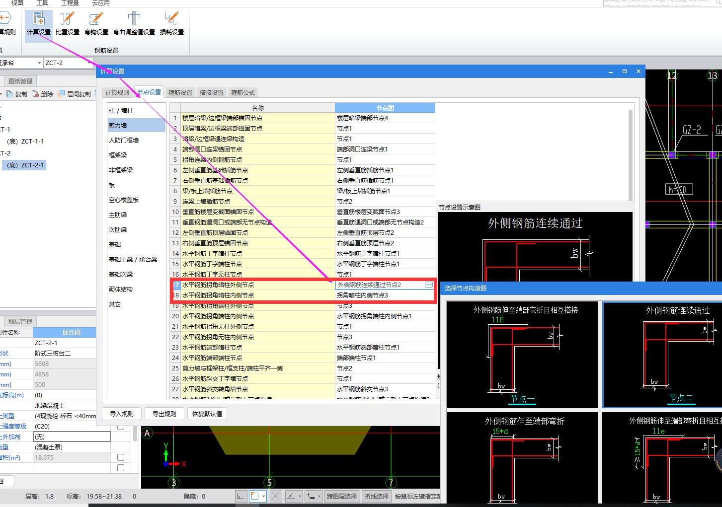Click cell 楼层暗梁端部节点4
722x507 pixels.
tap(385, 118)
